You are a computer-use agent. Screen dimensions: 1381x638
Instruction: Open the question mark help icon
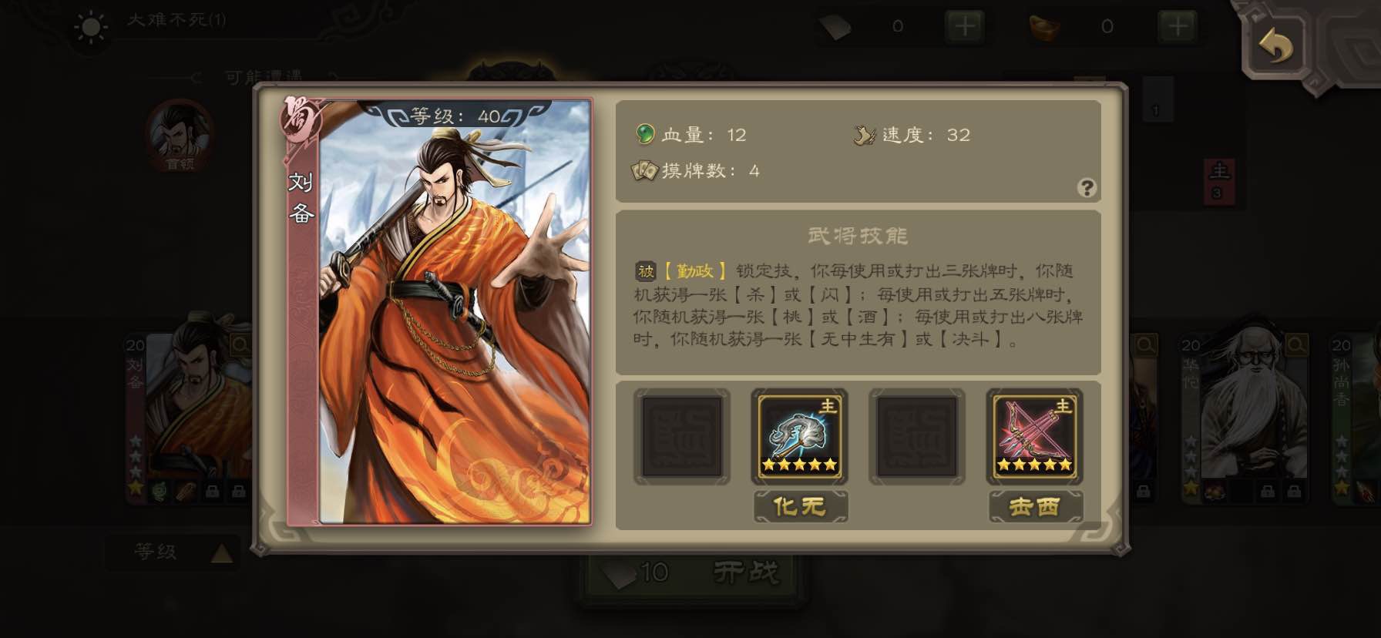[1087, 187]
